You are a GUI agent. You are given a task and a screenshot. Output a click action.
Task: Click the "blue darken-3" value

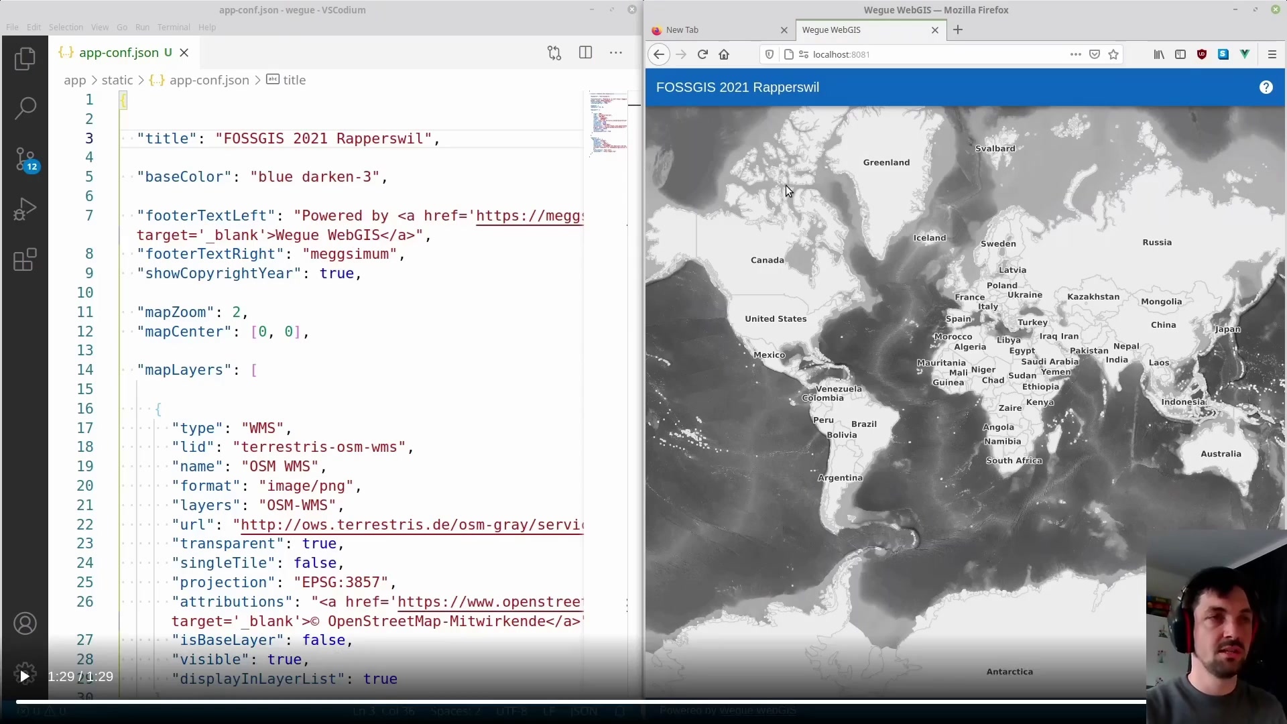click(x=314, y=177)
